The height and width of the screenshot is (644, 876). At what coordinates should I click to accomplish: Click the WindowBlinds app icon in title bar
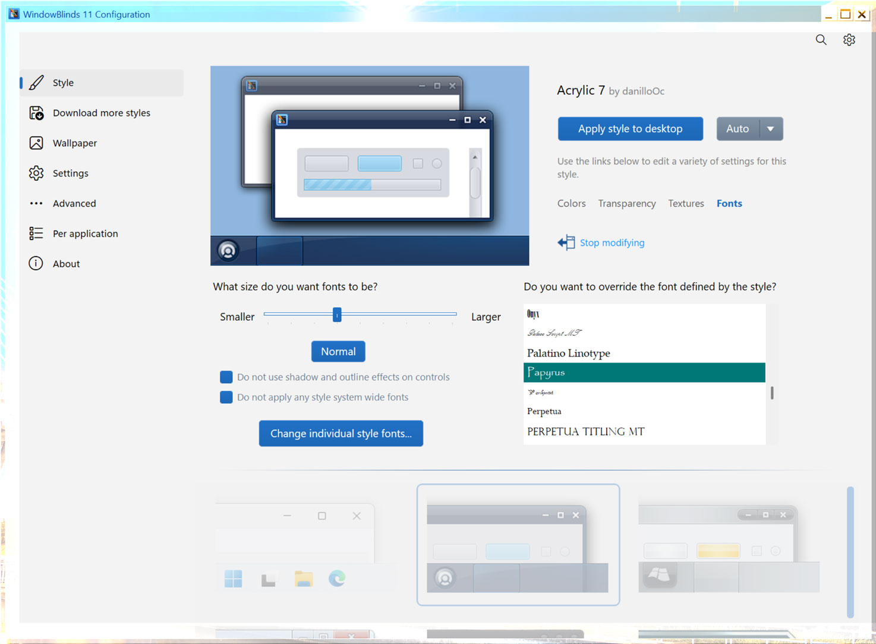click(13, 14)
